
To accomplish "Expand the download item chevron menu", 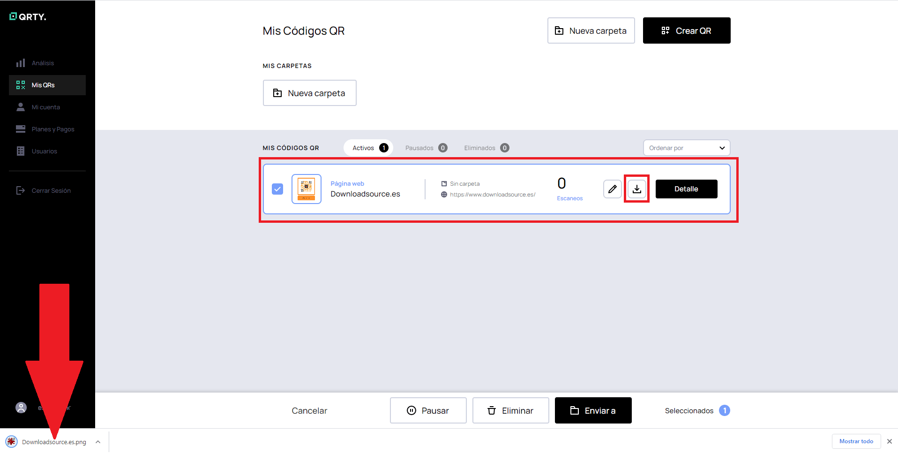I will 98,442.
